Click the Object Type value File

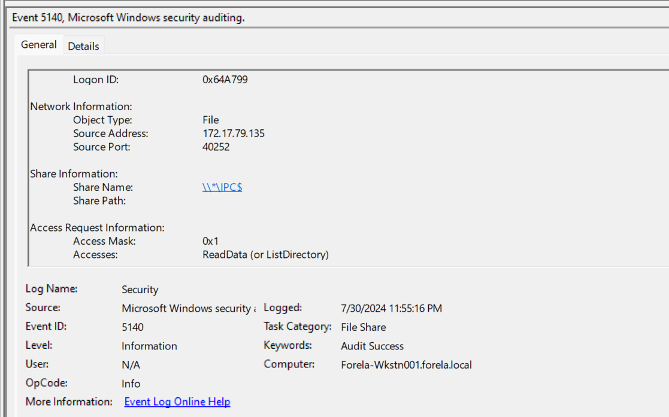[210, 120]
